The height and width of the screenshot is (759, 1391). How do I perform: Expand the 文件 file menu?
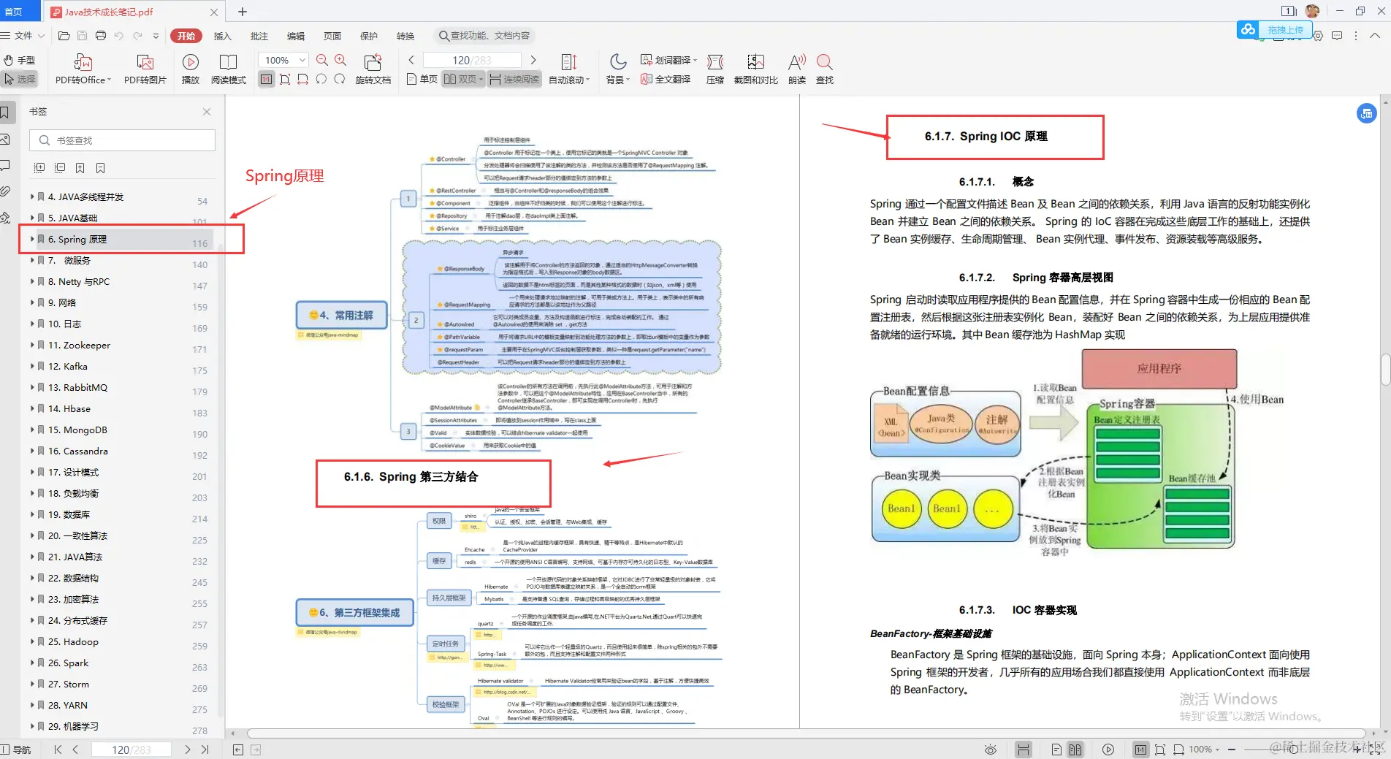[x=23, y=36]
